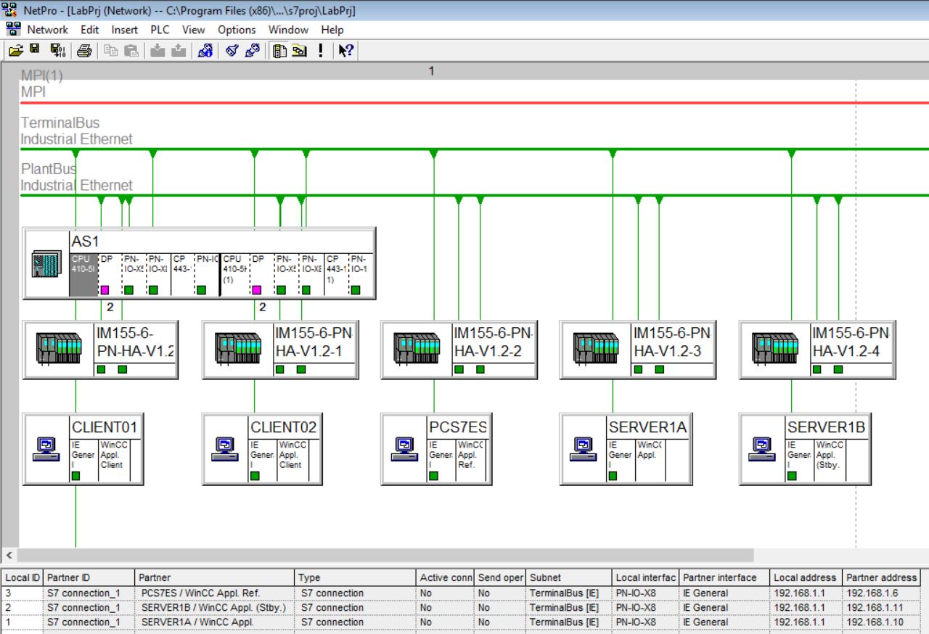Select the selected CPU 410-5H module in AS1
Viewport: 929px width, 634px height.
point(83,274)
